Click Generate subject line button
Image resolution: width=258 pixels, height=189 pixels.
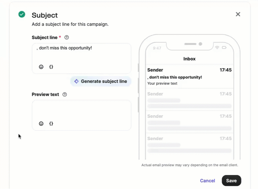click(x=101, y=81)
